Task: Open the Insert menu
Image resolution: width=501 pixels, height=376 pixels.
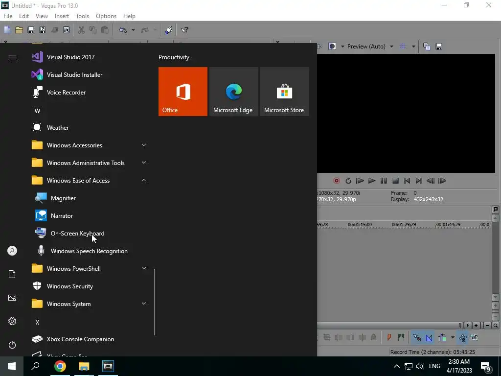Action: click(x=62, y=16)
